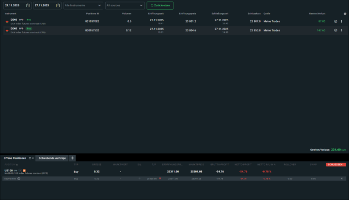This screenshot has width=349, height=200.
Task: Open the start date calendar picker
Action: [28, 5]
